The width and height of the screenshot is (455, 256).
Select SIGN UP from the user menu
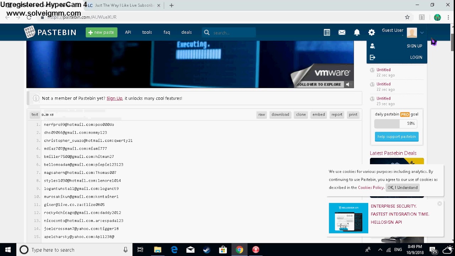(x=414, y=46)
